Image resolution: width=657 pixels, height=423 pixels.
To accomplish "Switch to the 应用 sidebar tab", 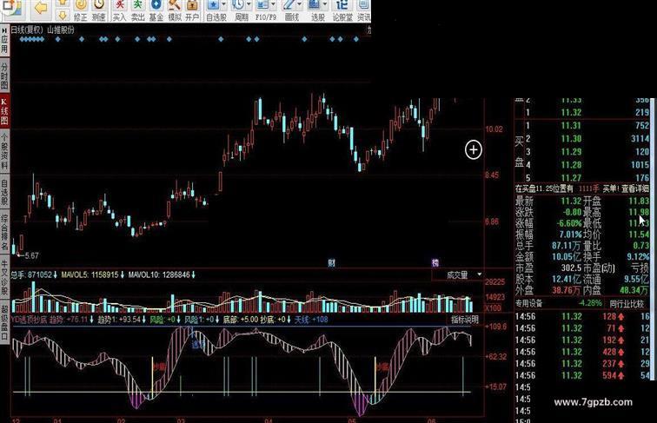I will (4, 40).
